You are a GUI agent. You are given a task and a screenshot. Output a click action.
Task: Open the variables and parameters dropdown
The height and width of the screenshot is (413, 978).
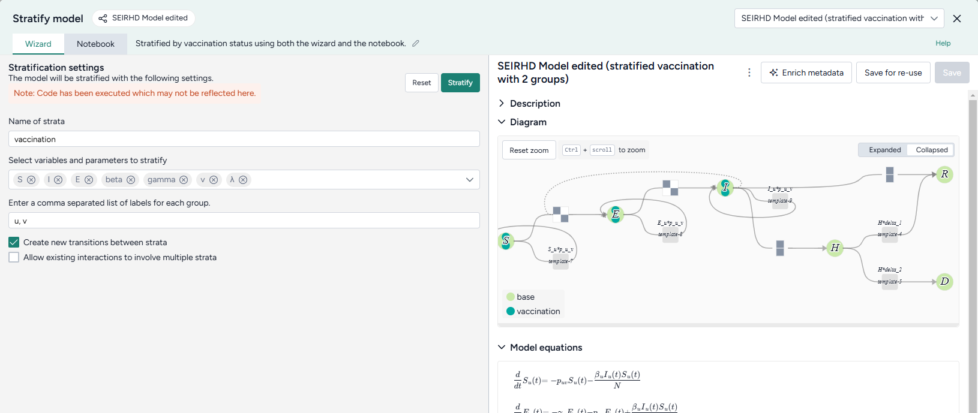click(469, 180)
